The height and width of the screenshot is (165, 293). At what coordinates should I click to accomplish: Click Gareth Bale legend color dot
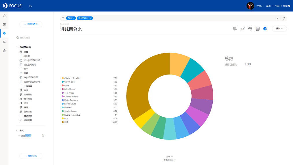[63, 82]
